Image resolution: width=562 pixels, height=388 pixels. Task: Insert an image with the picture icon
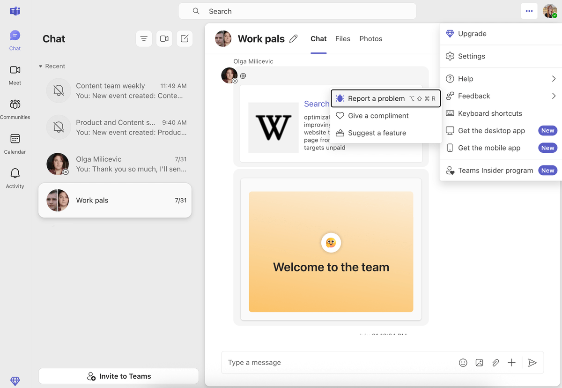click(x=479, y=362)
